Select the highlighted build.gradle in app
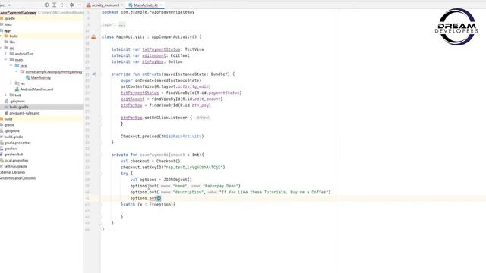The width and height of the screenshot is (486, 273). click(18, 107)
